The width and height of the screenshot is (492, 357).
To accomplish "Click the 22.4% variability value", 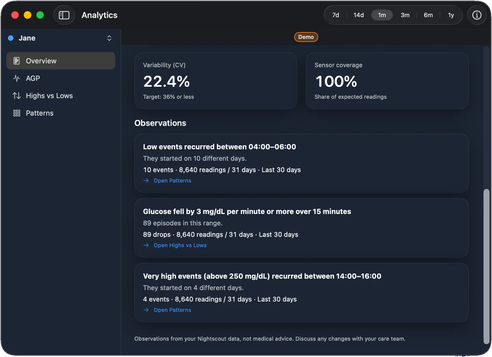I will click(x=166, y=81).
